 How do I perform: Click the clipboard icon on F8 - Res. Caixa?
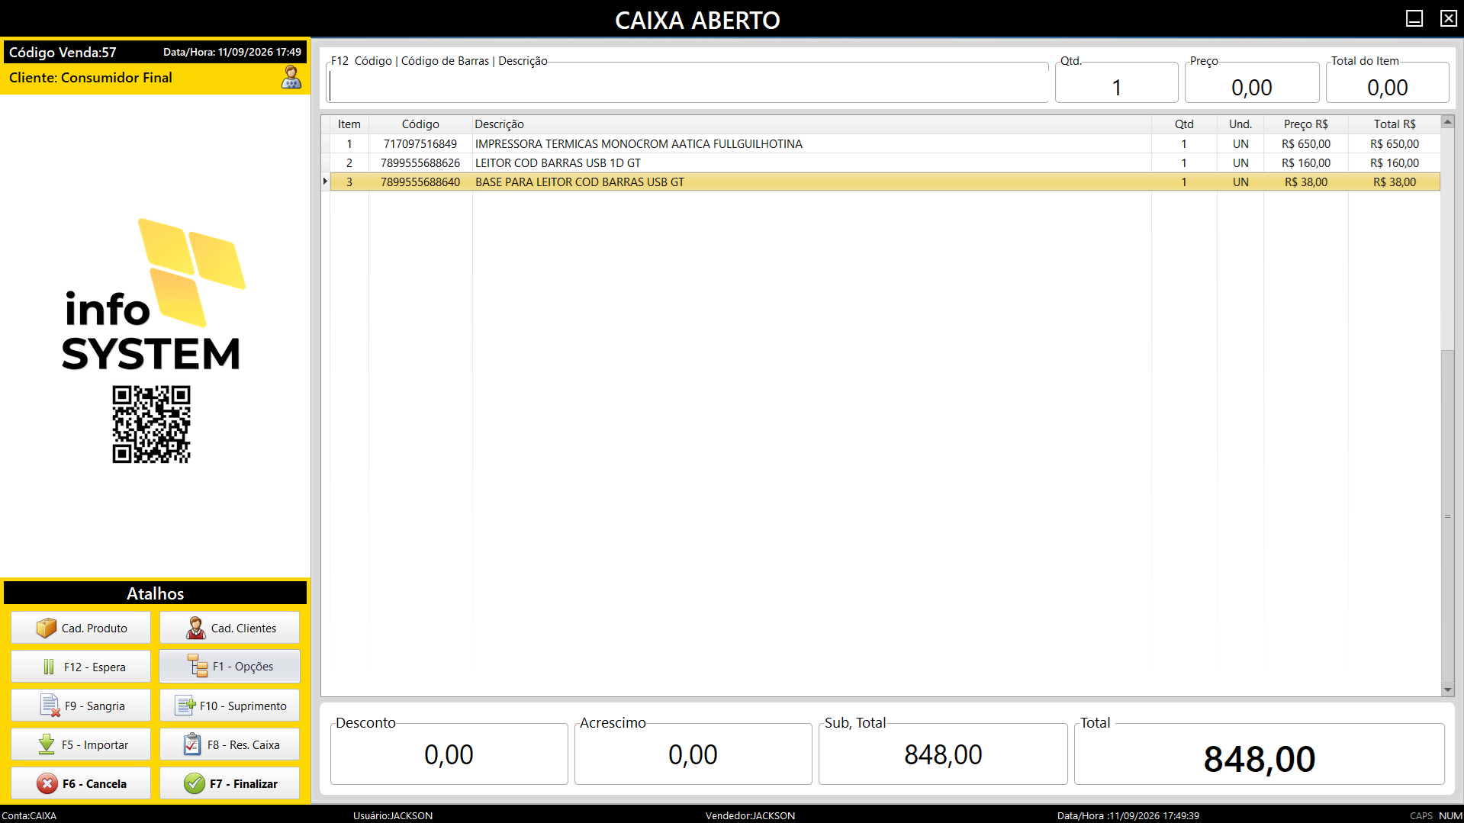coord(192,744)
